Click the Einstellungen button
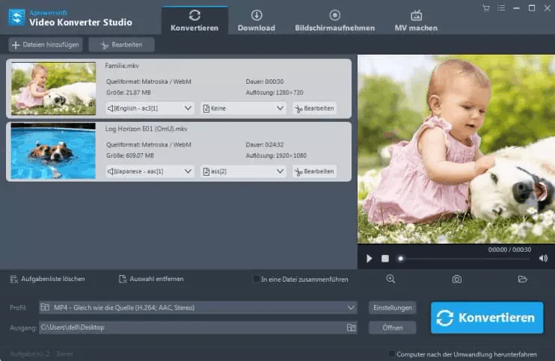Screen dimensions: 555x361 pos(393,308)
